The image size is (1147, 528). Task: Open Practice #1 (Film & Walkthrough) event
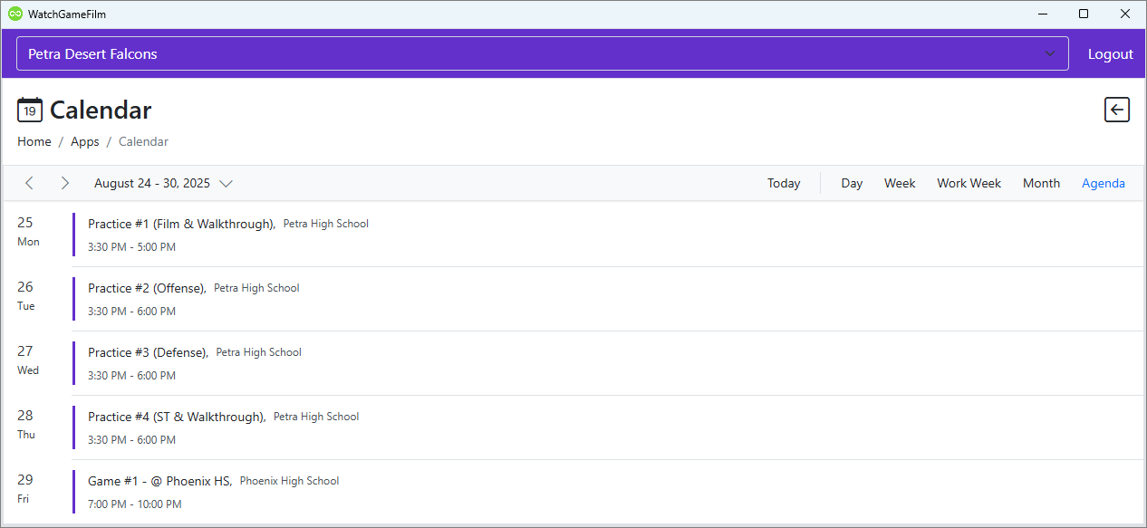(x=181, y=224)
